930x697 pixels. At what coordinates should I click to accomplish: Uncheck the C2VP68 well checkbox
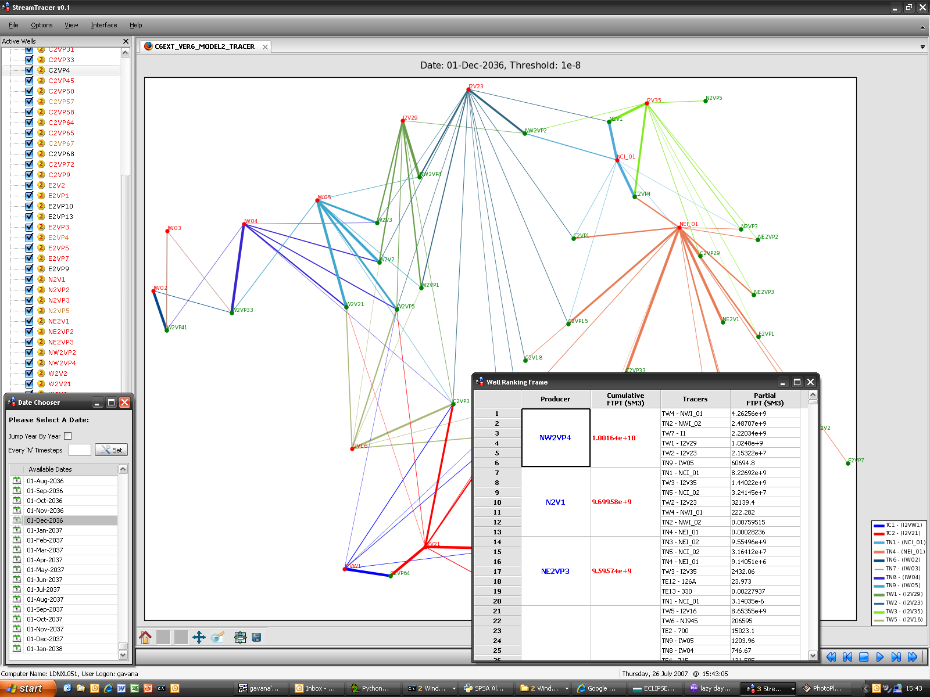point(29,154)
